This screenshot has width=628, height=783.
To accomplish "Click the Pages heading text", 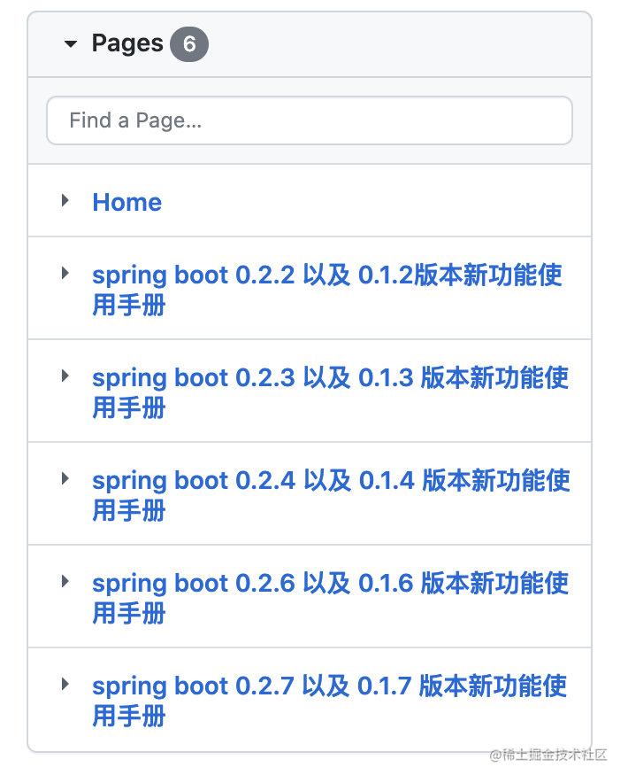I will point(127,44).
